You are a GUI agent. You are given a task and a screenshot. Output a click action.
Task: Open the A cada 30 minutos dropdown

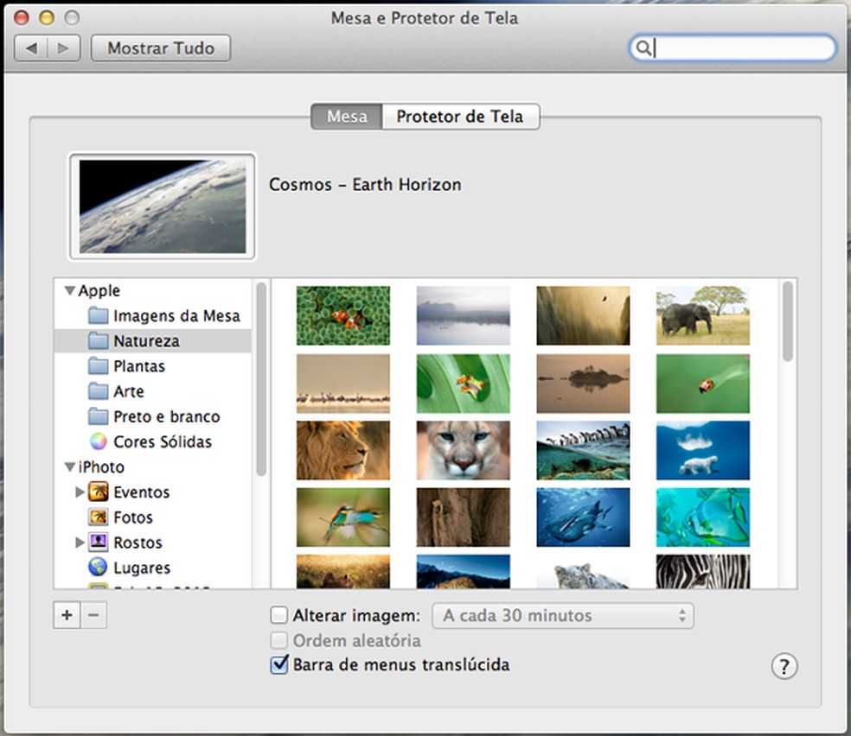[x=563, y=616]
